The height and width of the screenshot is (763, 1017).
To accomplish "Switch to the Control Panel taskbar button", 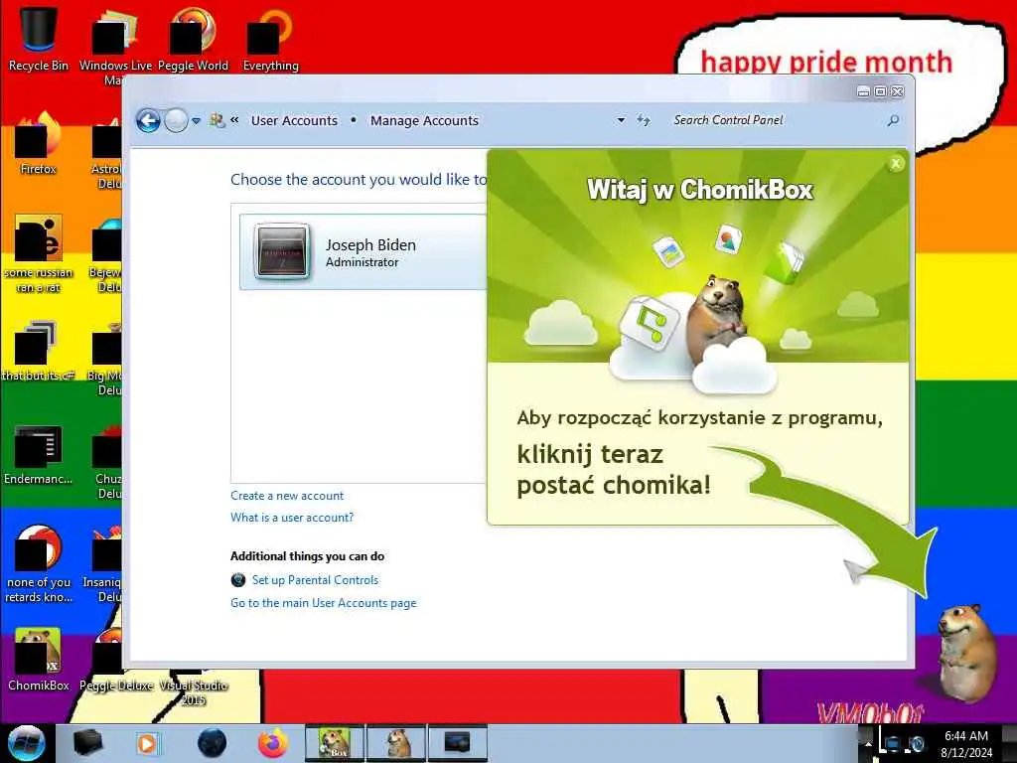I will (457, 743).
